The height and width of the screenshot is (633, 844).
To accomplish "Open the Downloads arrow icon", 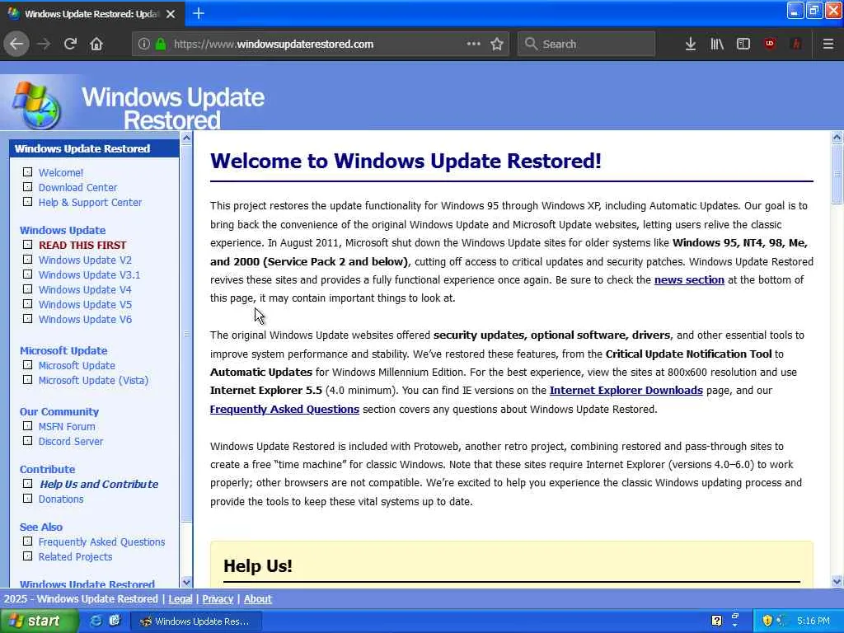I will [x=691, y=45].
